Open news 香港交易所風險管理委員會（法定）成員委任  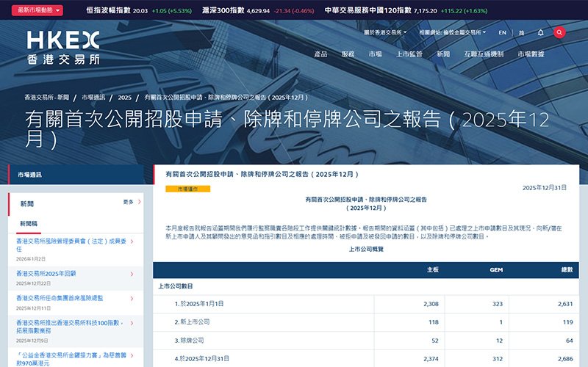[71, 245]
